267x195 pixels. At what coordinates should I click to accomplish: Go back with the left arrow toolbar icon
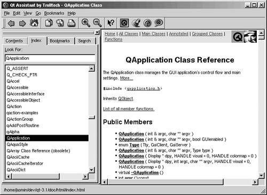(11, 23)
